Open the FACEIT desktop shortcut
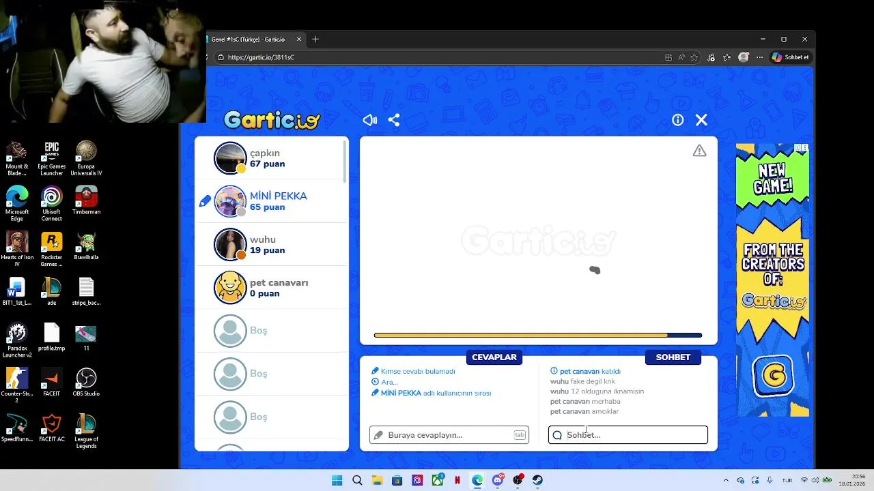The width and height of the screenshot is (874, 491). click(52, 382)
